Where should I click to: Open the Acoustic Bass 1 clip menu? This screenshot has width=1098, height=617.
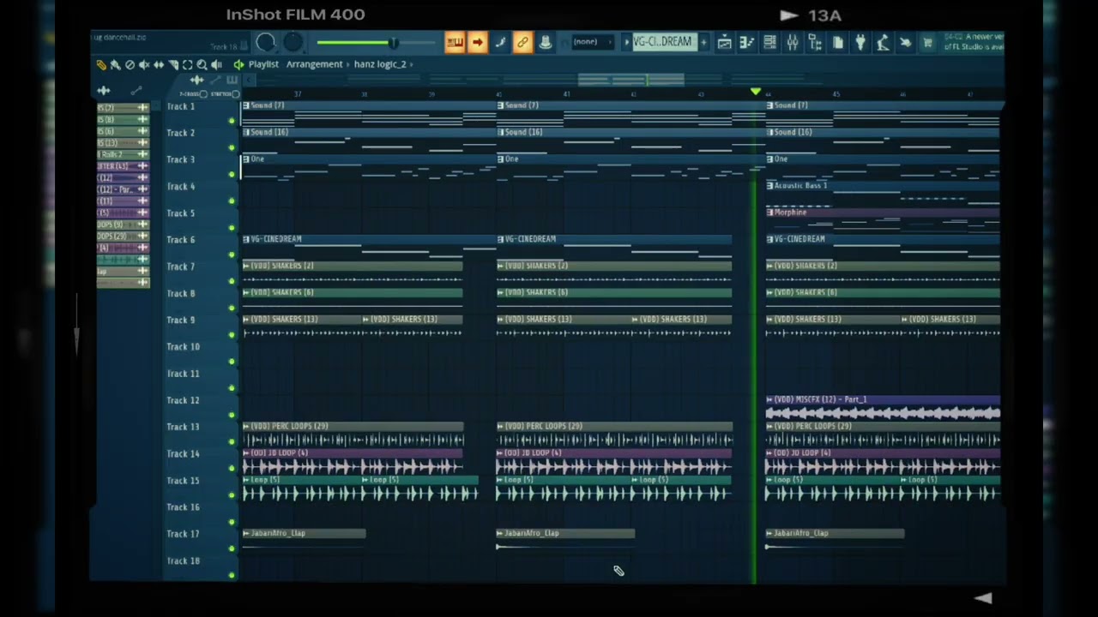tap(770, 185)
